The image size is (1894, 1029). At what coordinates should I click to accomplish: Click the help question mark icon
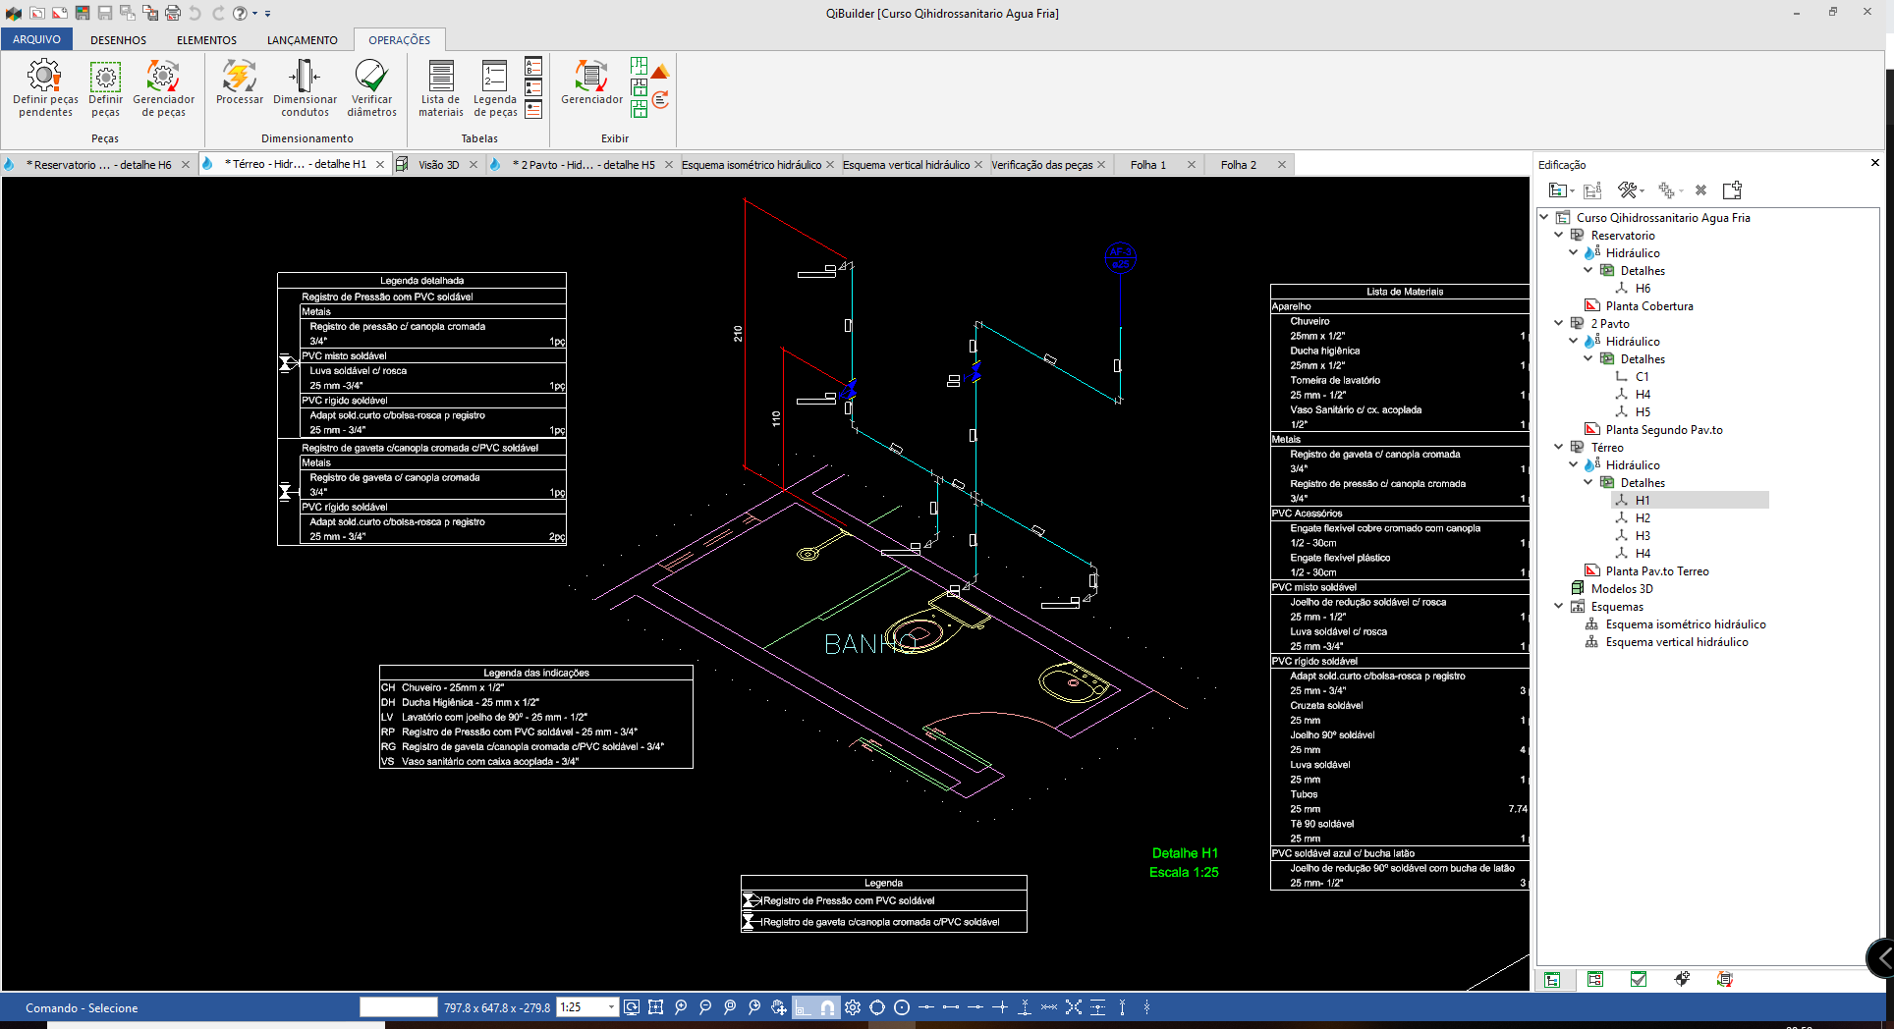coord(240,13)
